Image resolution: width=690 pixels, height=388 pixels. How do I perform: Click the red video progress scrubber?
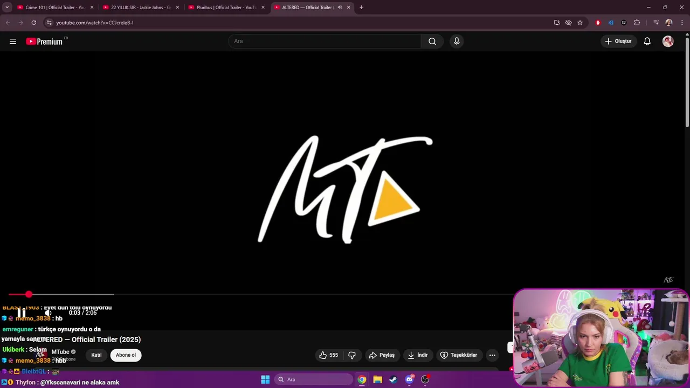(x=29, y=294)
